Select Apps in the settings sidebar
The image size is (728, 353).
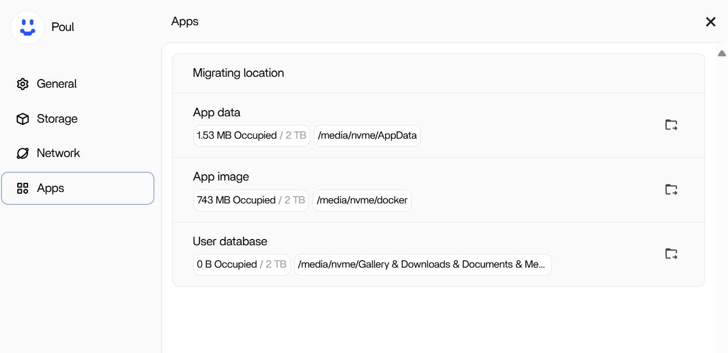click(50, 188)
